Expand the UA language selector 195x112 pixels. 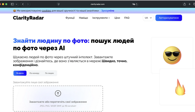[148, 18]
